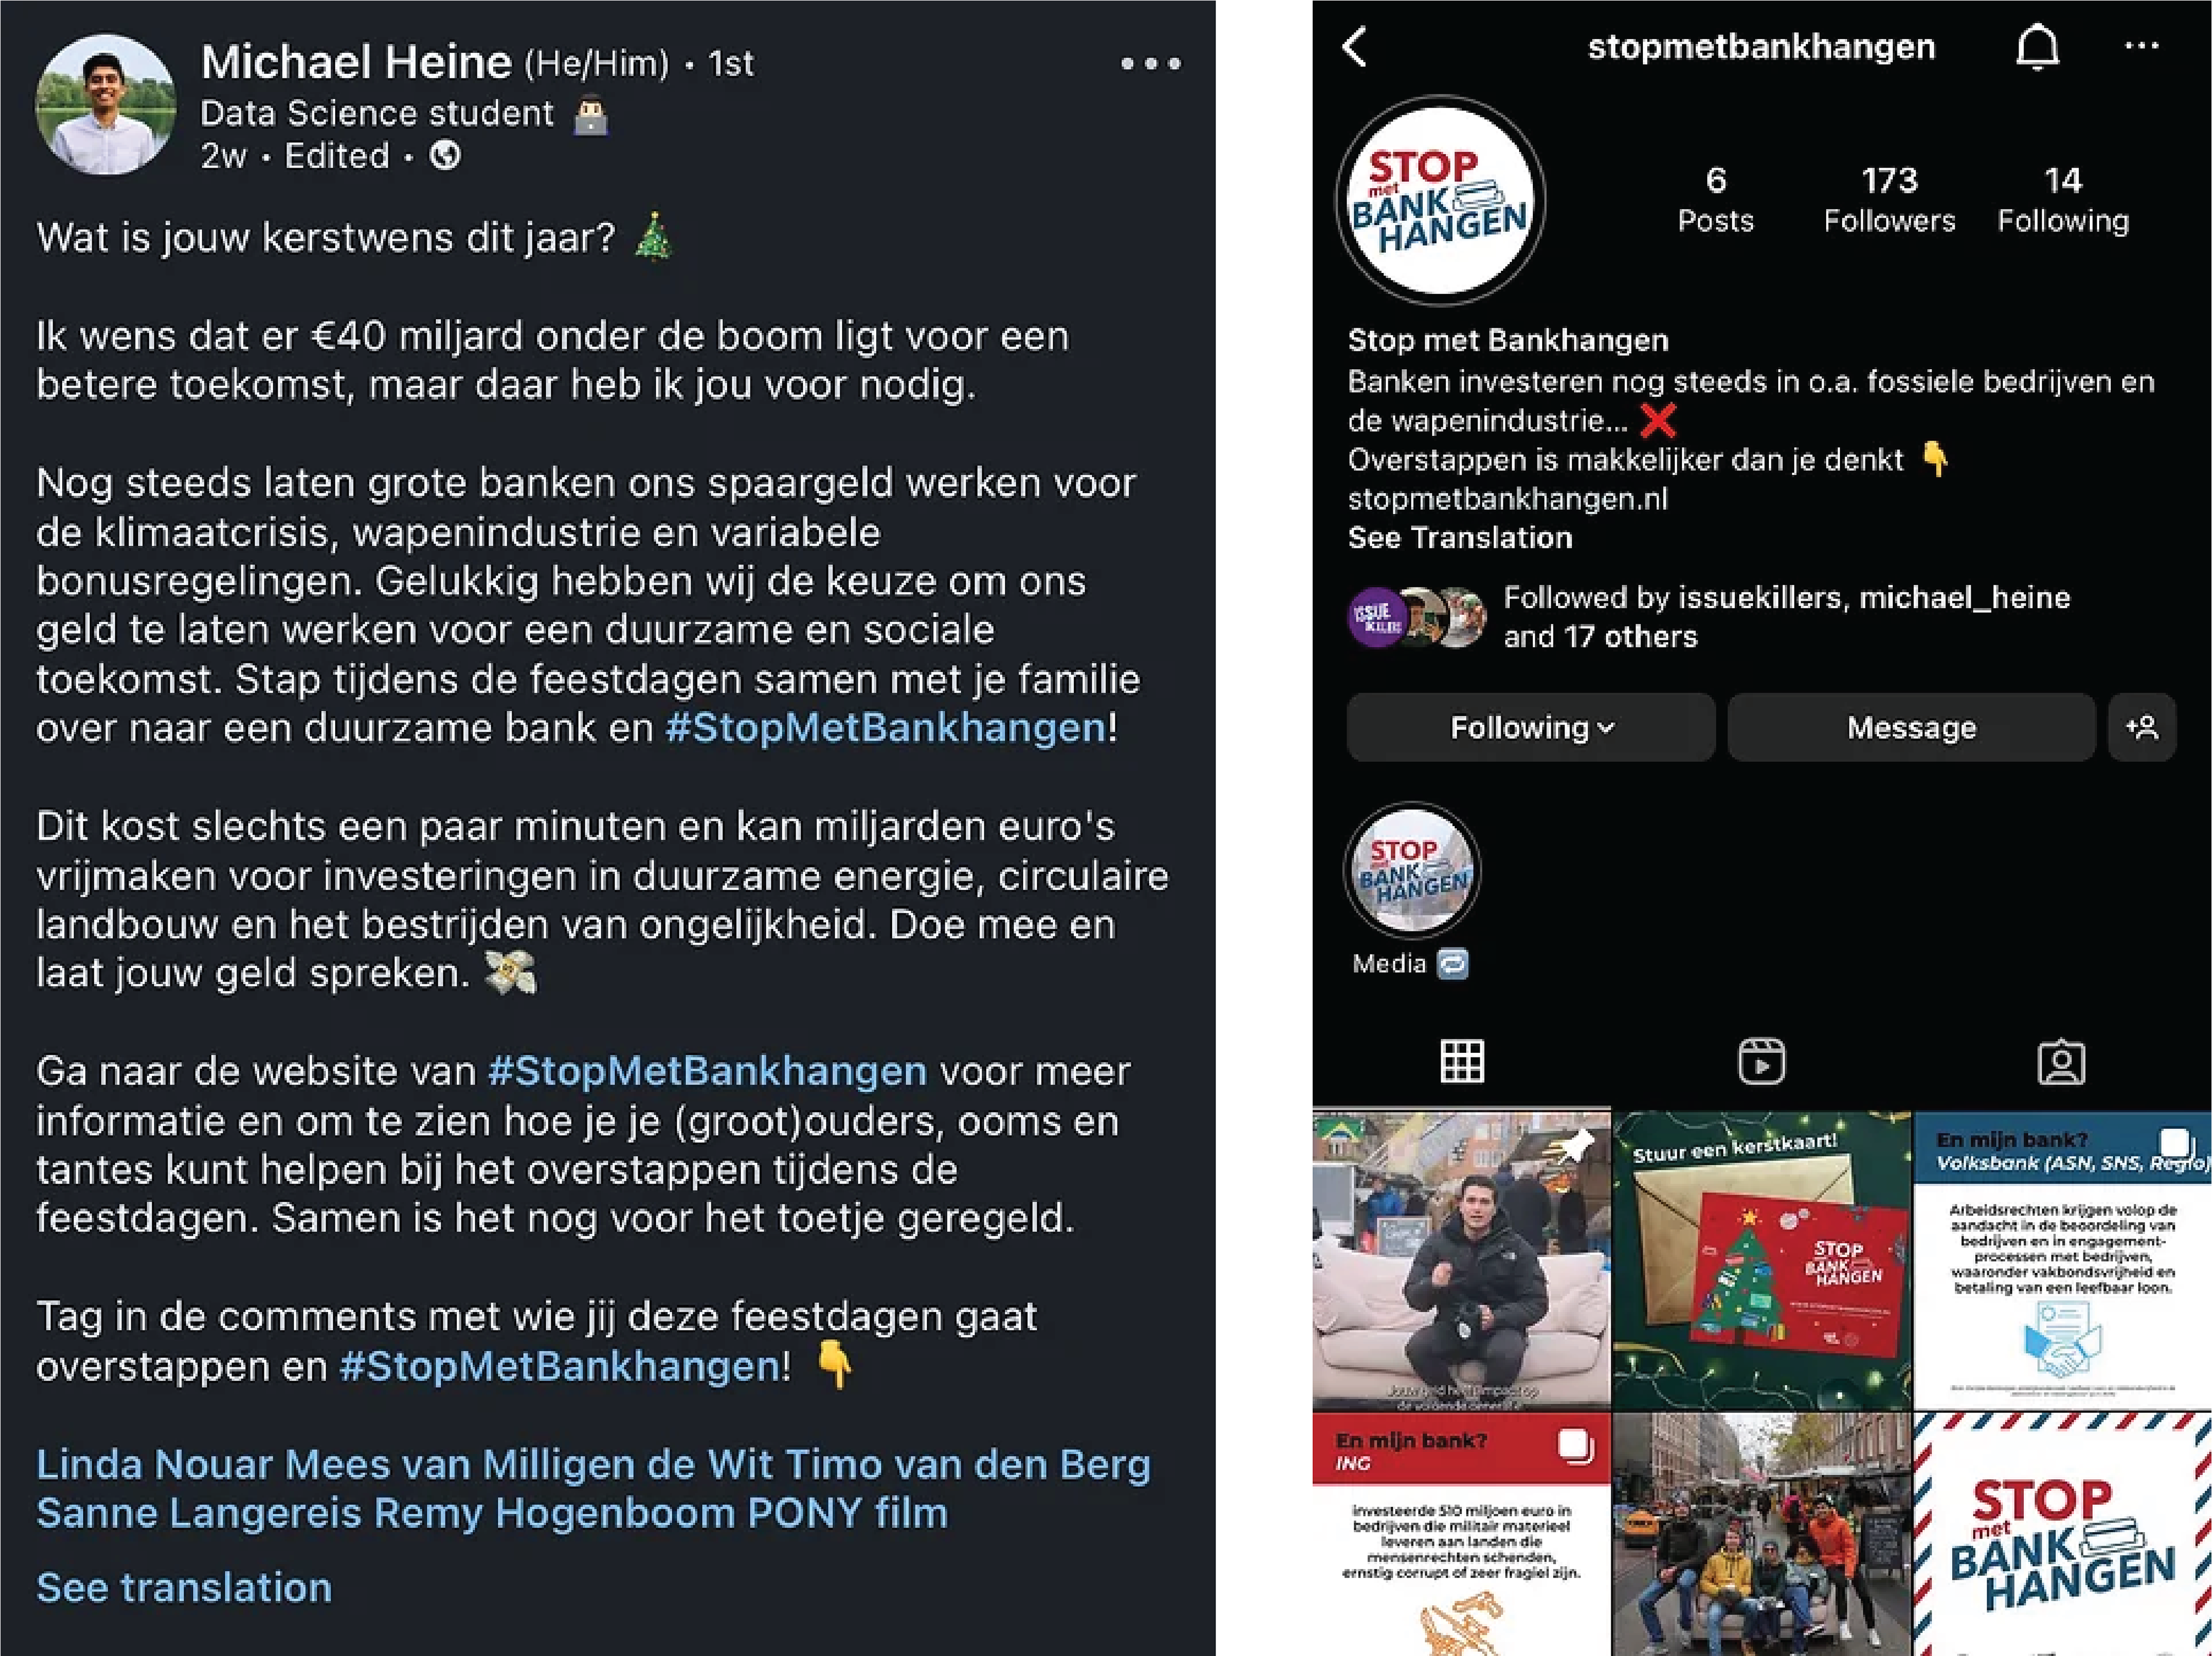
Task: Open the LinkedIn post three-dot menu
Action: click(1151, 64)
